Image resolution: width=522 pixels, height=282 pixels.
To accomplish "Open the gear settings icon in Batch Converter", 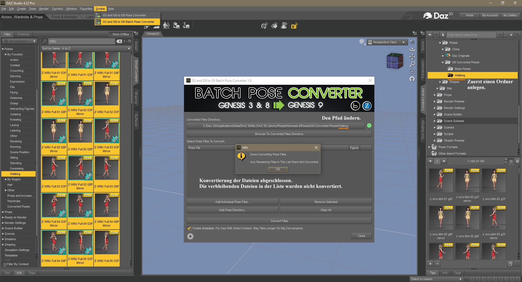I will (x=190, y=236).
